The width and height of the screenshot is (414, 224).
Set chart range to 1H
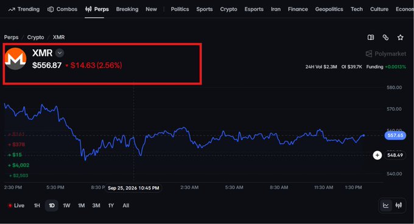tap(37, 206)
